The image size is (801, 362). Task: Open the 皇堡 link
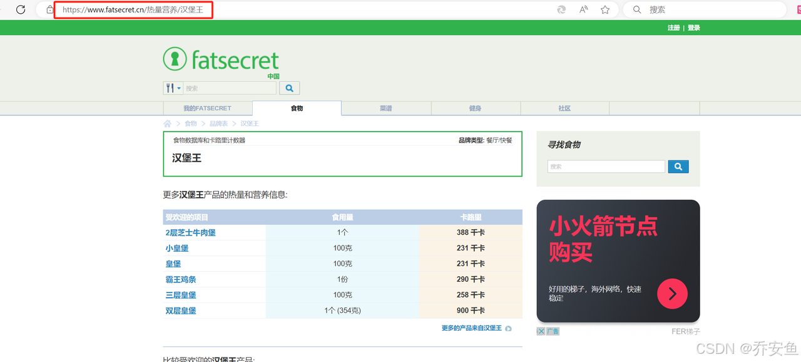(x=173, y=264)
